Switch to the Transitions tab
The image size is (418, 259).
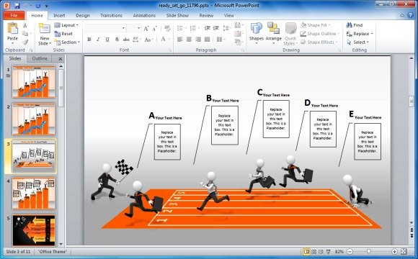(x=111, y=15)
